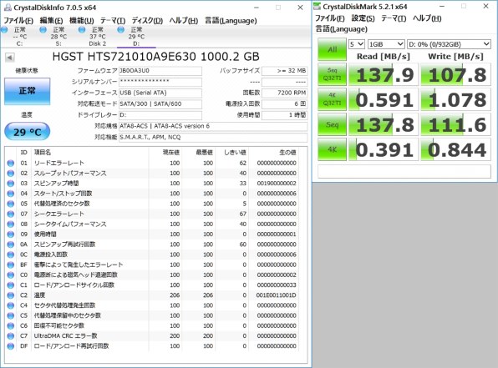498x368 pixels.
Task: Open テーマ menu in CrystalDiskMark
Action: 394,18
